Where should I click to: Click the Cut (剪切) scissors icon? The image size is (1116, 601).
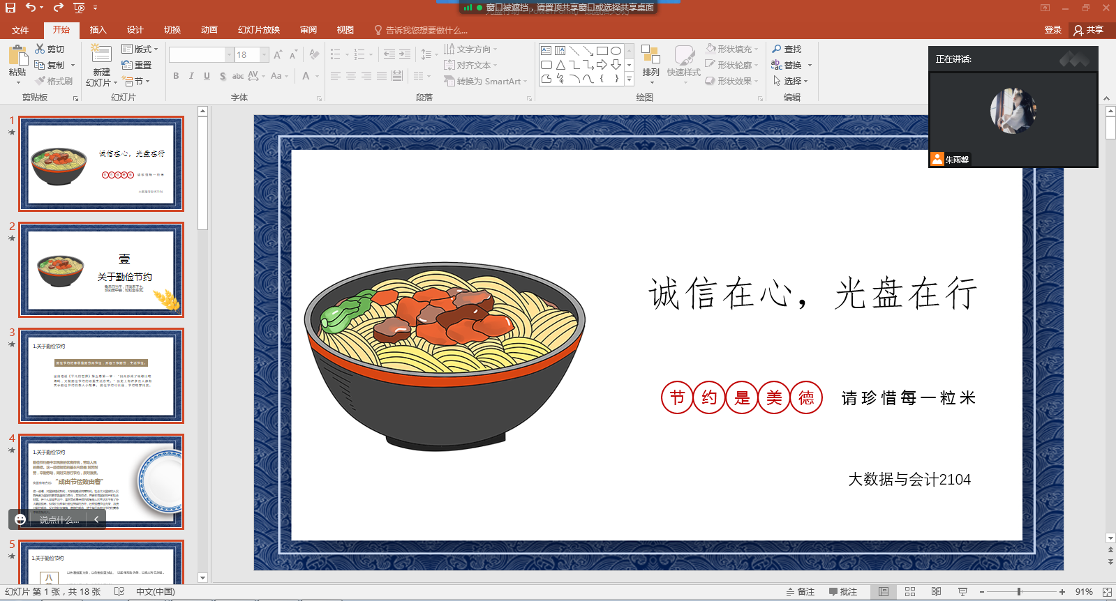pyautogui.click(x=40, y=49)
